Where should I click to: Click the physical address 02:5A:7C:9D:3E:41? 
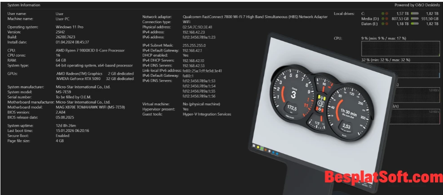pos(198,27)
